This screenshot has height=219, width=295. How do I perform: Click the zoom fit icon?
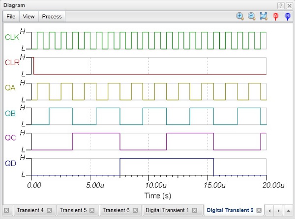264,16
